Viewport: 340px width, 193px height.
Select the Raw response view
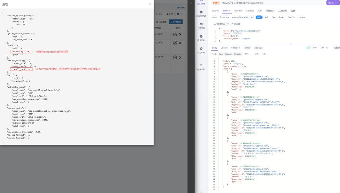(x=221, y=54)
